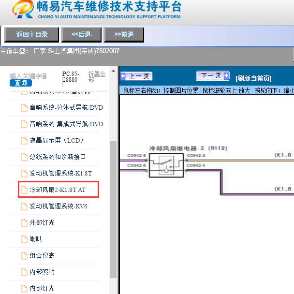The height and width of the screenshot is (294, 294).
Task: Open 发动机管理系统-K1.8T item
Action: click(x=60, y=173)
